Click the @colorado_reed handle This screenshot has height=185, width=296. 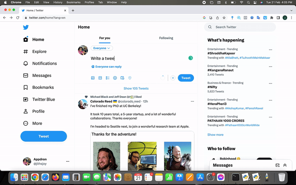[x=129, y=101]
